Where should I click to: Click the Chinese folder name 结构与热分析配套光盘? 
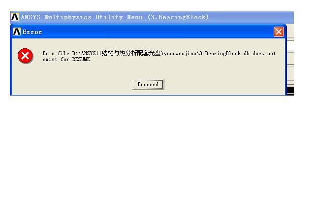[x=131, y=53]
